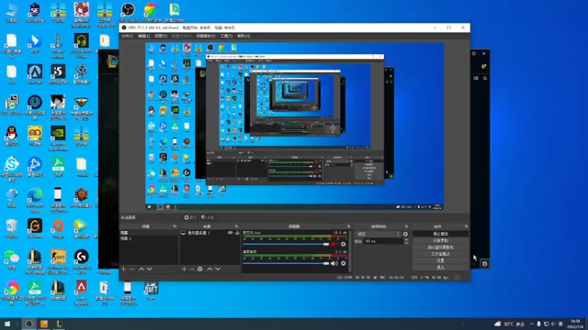Image resolution: width=588 pixels, height=330 pixels.
Task: Toggle lock on 显示器采集 2 source
Action: (x=237, y=232)
